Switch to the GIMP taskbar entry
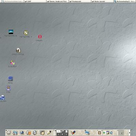Image resolution: width=136 pixels, height=136 pixels. (35, 1)
